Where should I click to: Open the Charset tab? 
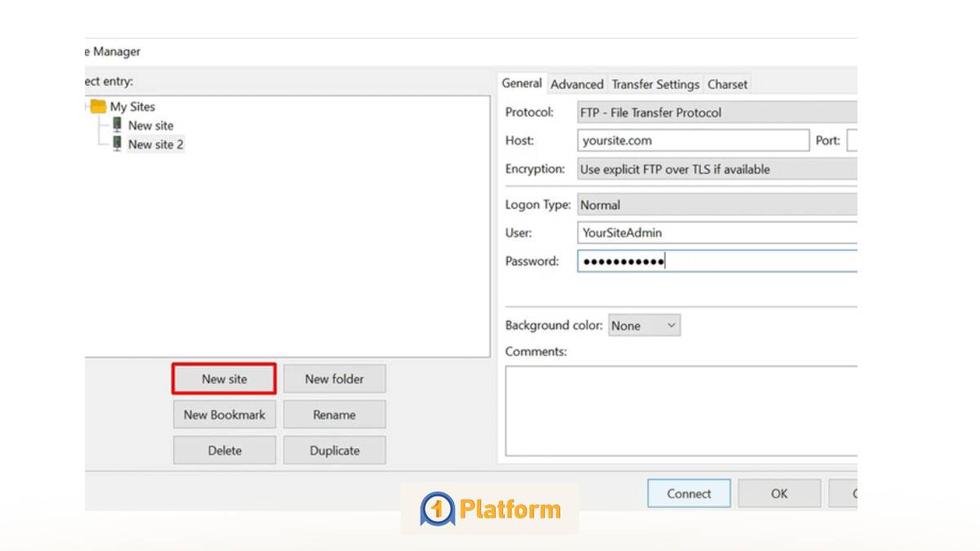click(727, 83)
